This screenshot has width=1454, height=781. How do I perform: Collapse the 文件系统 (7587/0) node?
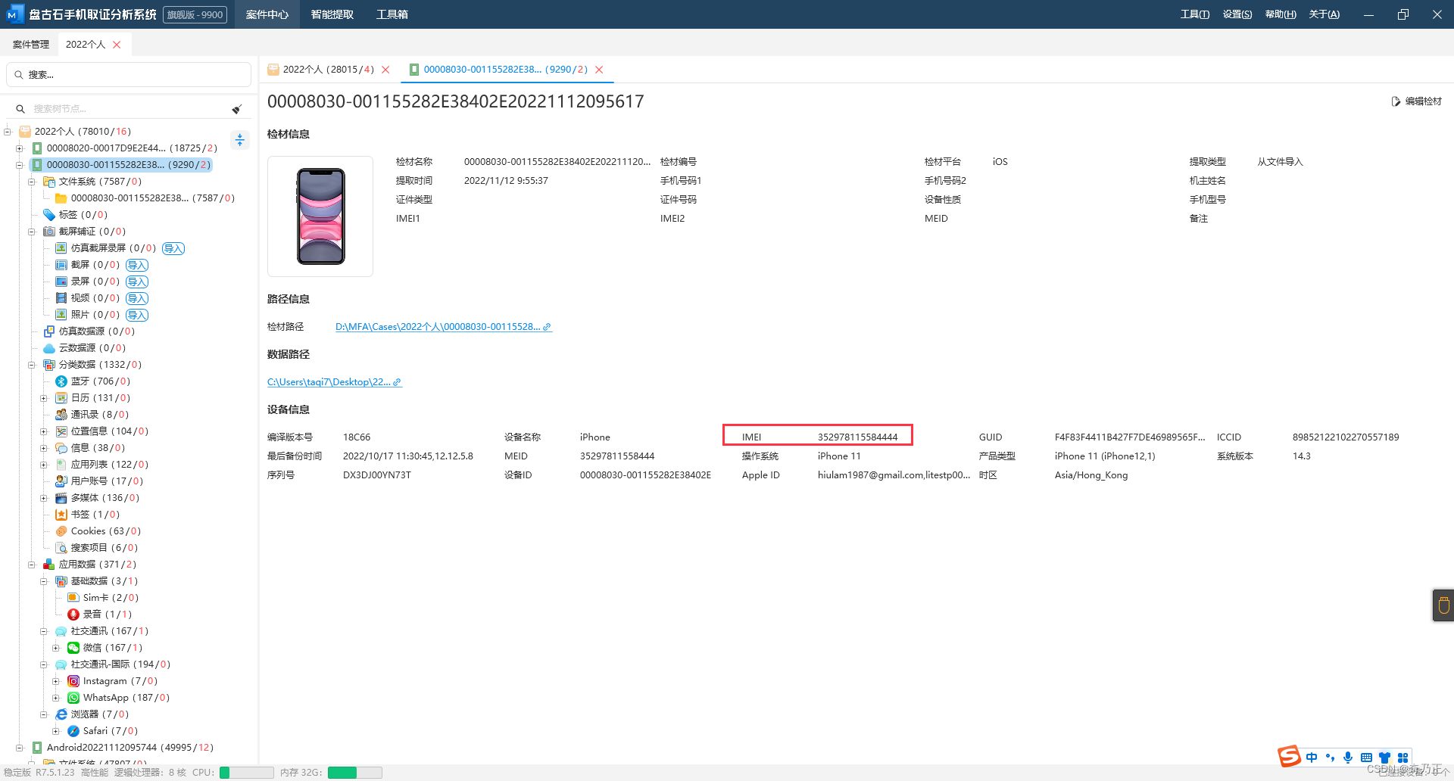(x=32, y=182)
